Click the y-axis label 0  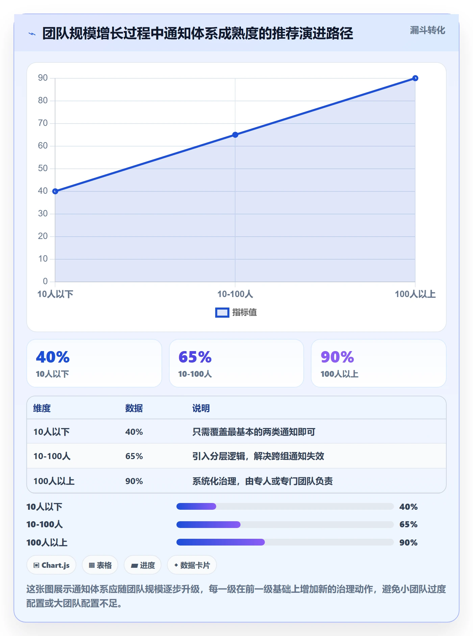(x=45, y=281)
